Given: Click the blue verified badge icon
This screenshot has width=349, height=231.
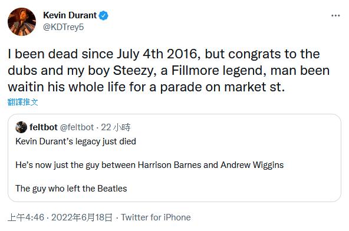Looking at the screenshot, I should [x=104, y=15].
